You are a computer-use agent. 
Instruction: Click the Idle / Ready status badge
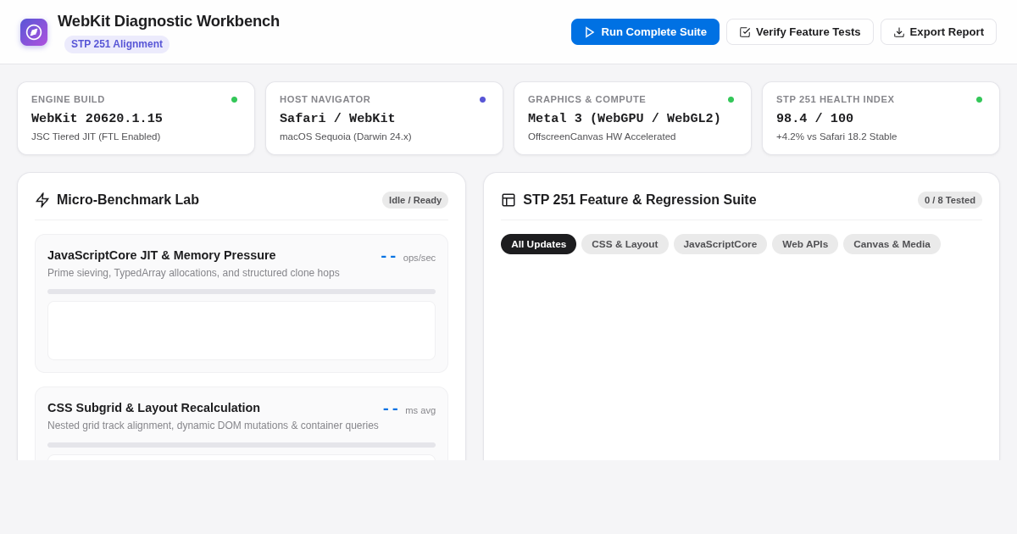(x=415, y=200)
